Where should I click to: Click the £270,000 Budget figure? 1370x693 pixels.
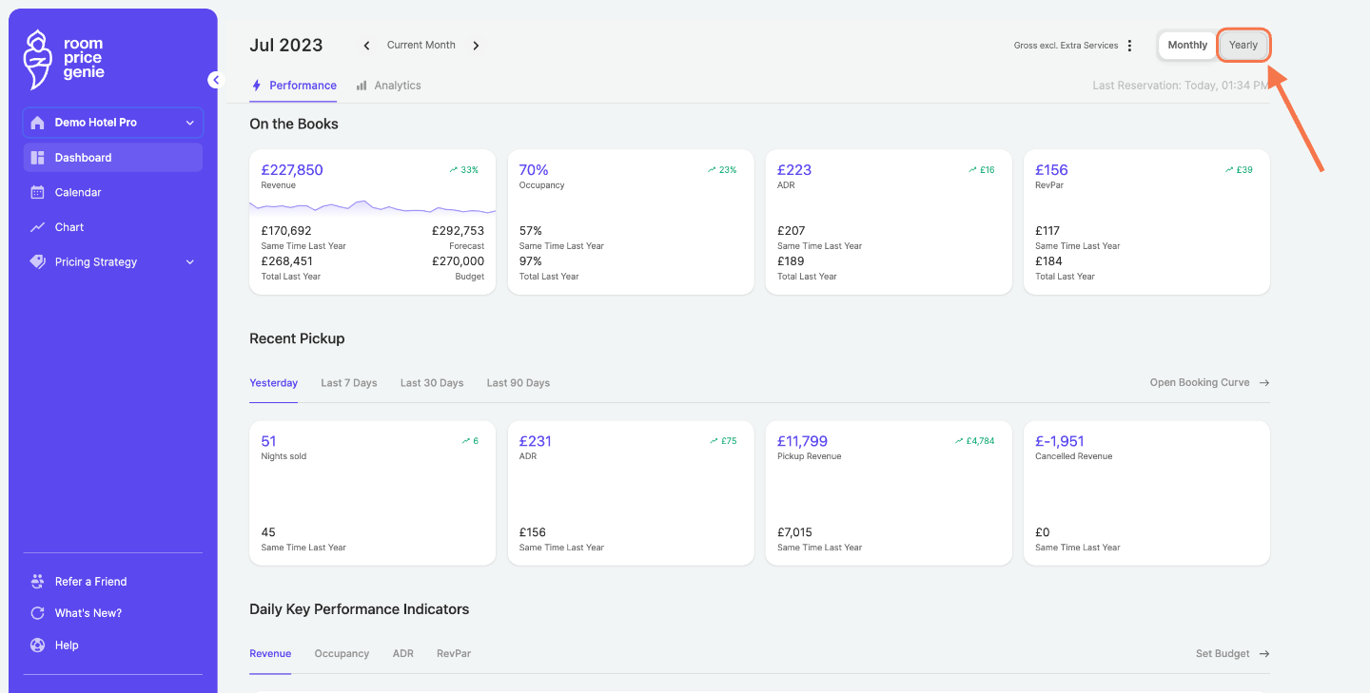click(x=458, y=261)
